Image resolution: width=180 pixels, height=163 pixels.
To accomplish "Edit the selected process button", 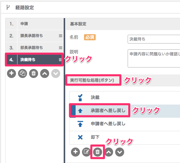I will coord(86,152).
